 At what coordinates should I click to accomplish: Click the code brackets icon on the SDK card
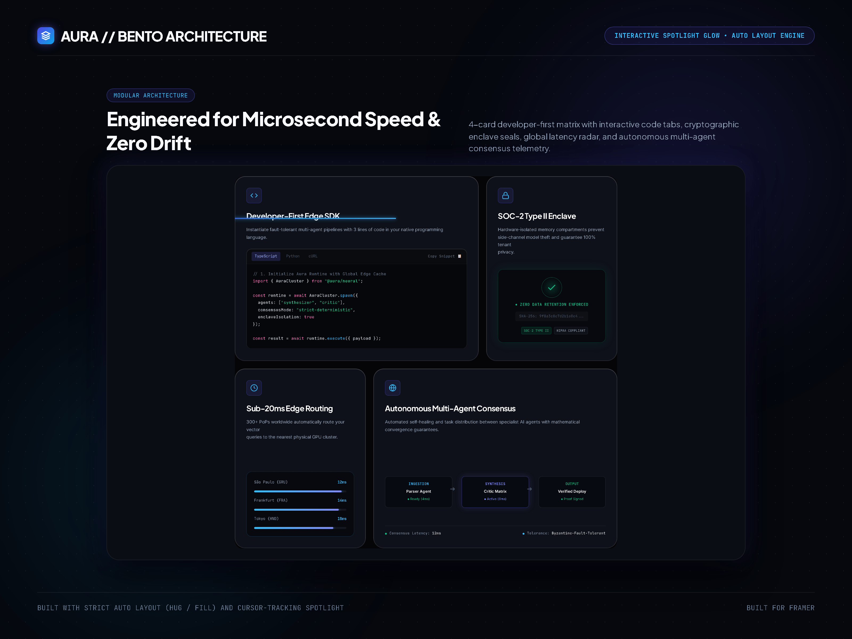[254, 196]
